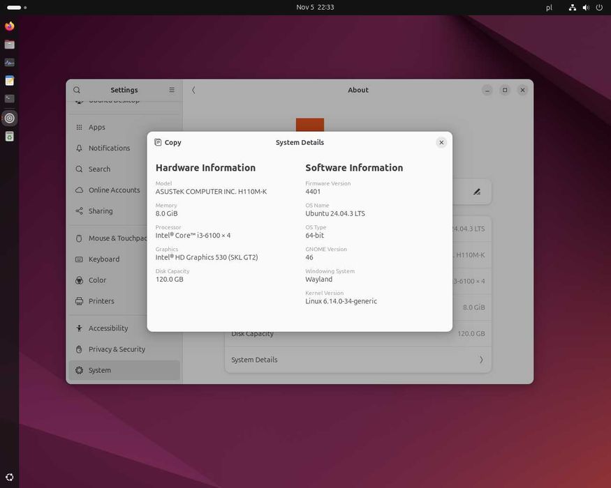Click the back arrow beside About title
This screenshot has height=488, width=611.
coord(193,90)
